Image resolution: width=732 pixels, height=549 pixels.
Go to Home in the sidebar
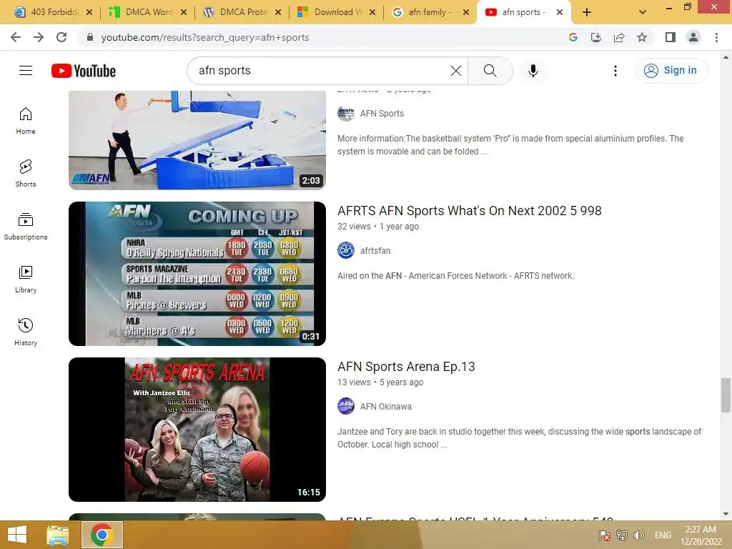pyautogui.click(x=26, y=120)
